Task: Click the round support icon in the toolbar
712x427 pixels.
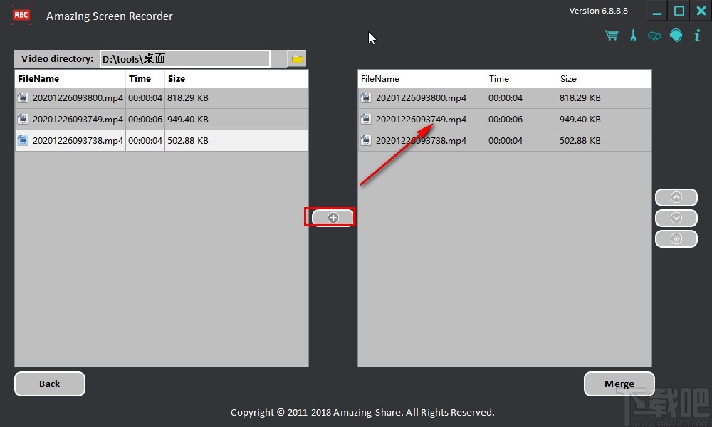Action: coord(676,36)
